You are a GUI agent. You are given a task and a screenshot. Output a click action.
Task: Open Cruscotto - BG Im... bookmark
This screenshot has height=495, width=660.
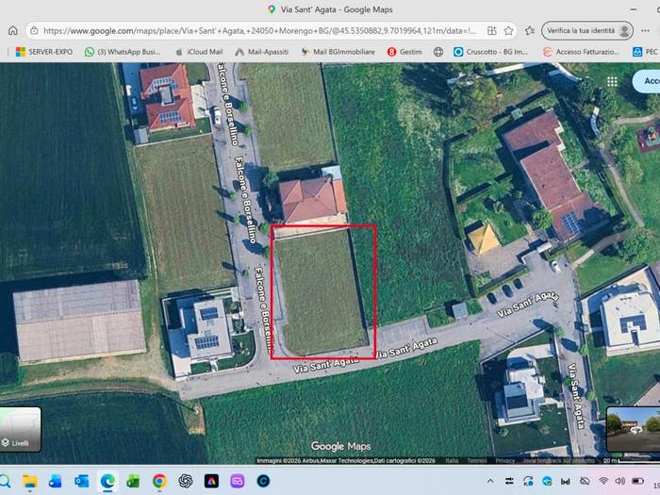pyautogui.click(x=490, y=52)
